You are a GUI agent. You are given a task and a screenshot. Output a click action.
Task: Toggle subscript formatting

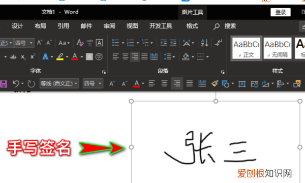coord(23,57)
